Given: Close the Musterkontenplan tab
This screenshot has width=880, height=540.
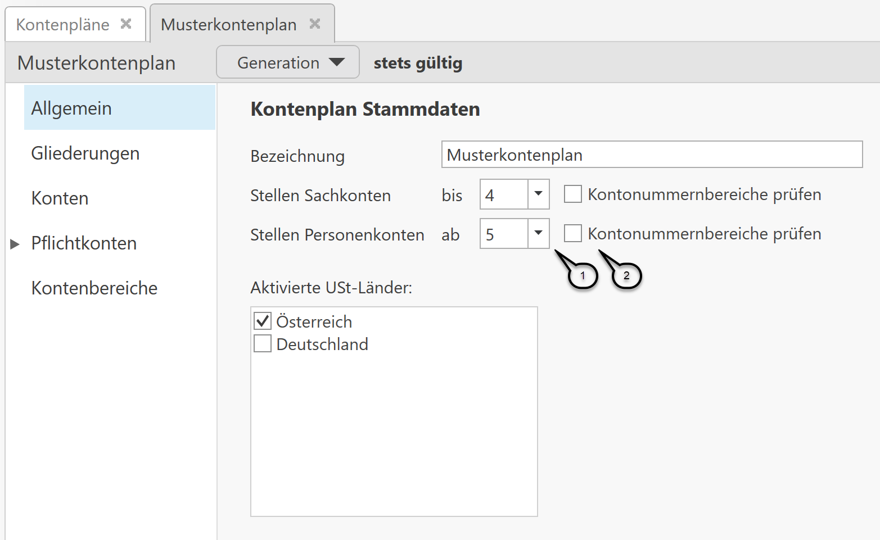Looking at the screenshot, I should [x=315, y=23].
